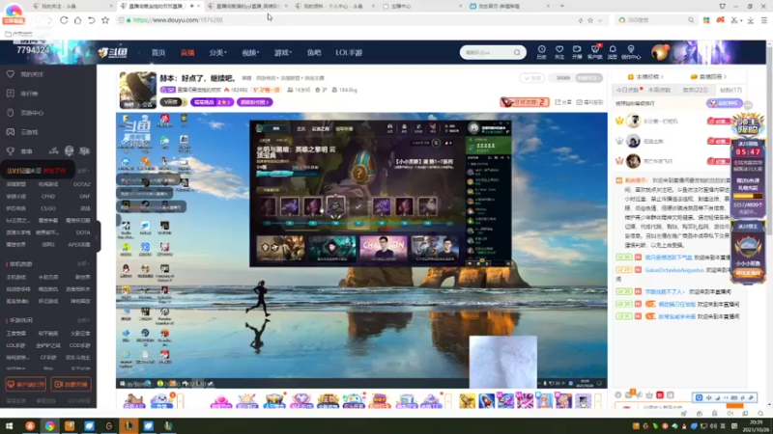Reload the page with browser refresh icon
This screenshot has width=773, height=434.
point(64,20)
